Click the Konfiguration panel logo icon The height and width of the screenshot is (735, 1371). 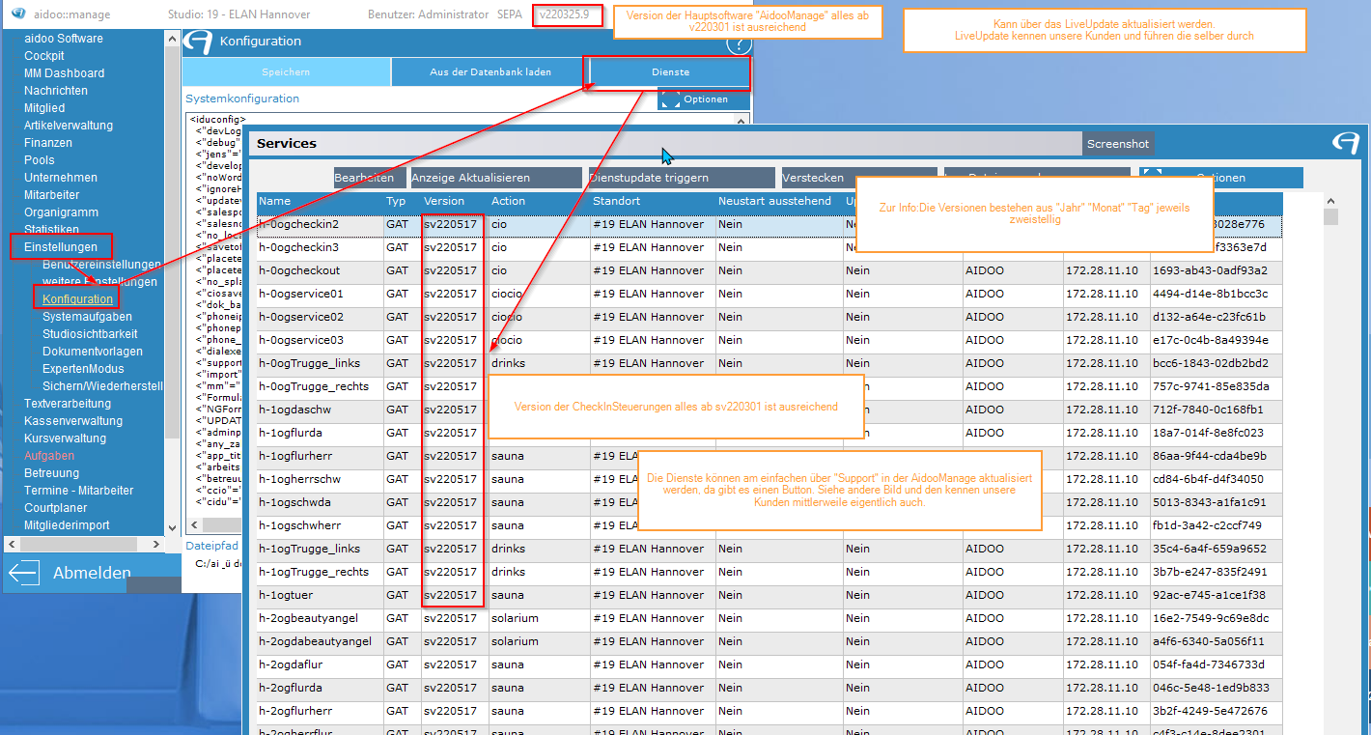(198, 42)
